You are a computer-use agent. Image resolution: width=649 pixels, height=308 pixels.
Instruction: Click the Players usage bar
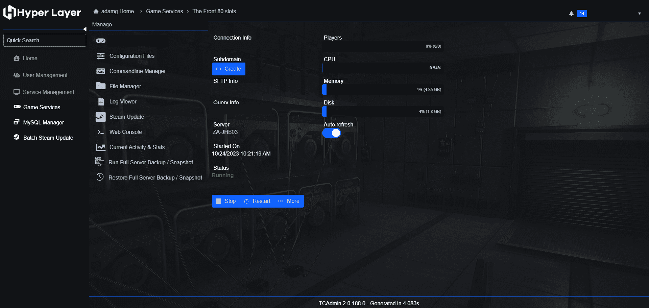pos(383,46)
